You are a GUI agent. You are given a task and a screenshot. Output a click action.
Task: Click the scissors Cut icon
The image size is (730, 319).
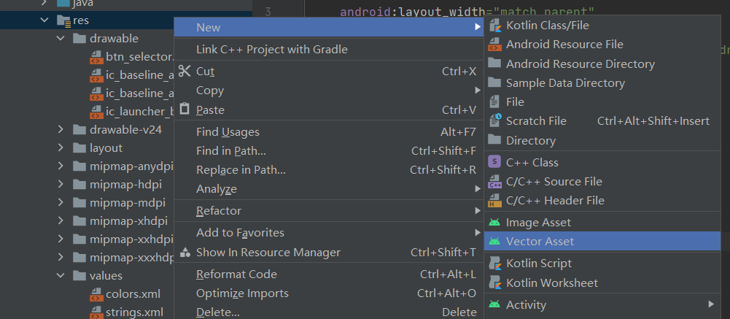click(x=185, y=72)
